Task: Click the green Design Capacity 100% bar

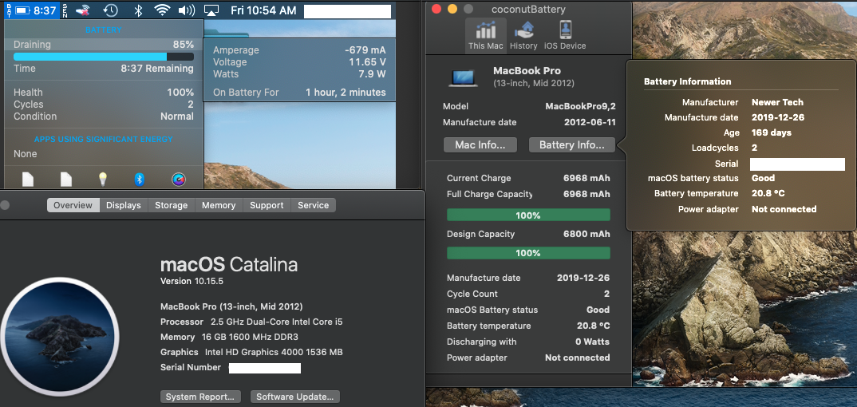Action: [x=528, y=253]
